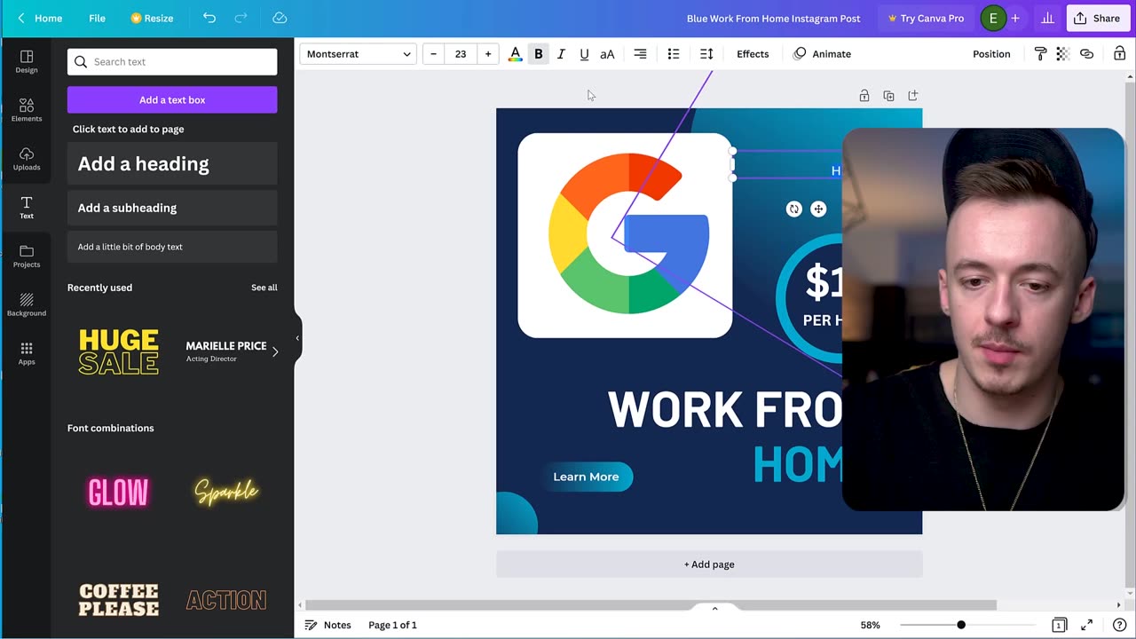Click the Link chain icon
The height and width of the screenshot is (639, 1136).
pos(1086,54)
